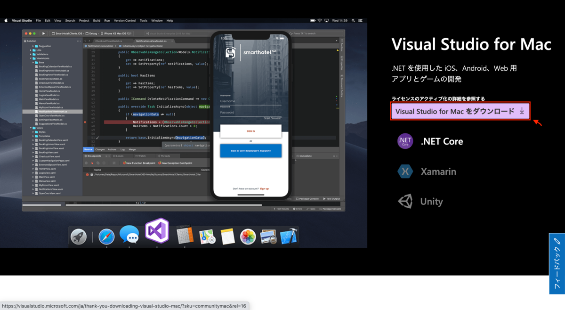Collapse the Views folder in Solution tree
This screenshot has width=565, height=310.
tap(31, 128)
